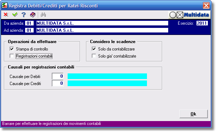Click the green checkmark confirm icon
216x132 pixels.
(15, 14)
